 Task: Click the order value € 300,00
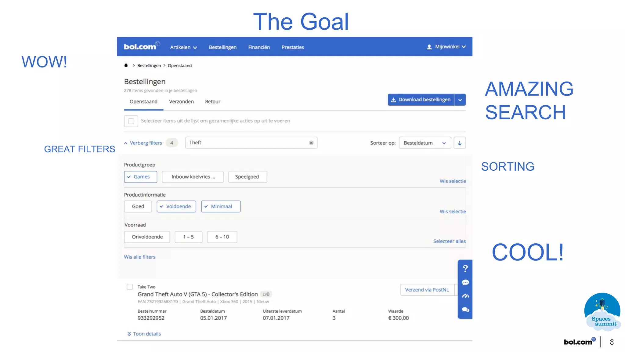point(398,318)
